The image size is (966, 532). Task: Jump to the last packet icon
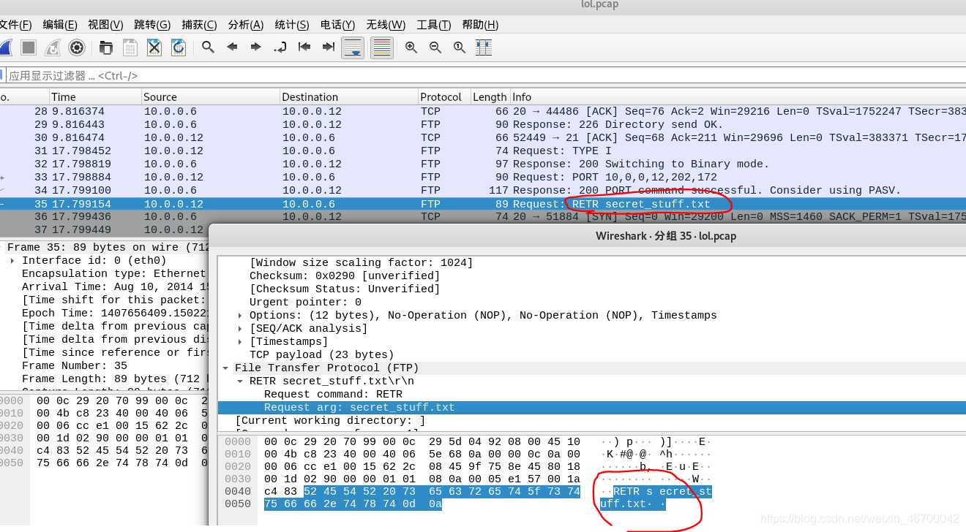pos(329,47)
